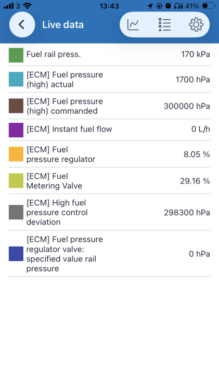This screenshot has height=390, width=219.
Task: Select the Fuel pressure (high) commanded label
Action: click(x=65, y=106)
